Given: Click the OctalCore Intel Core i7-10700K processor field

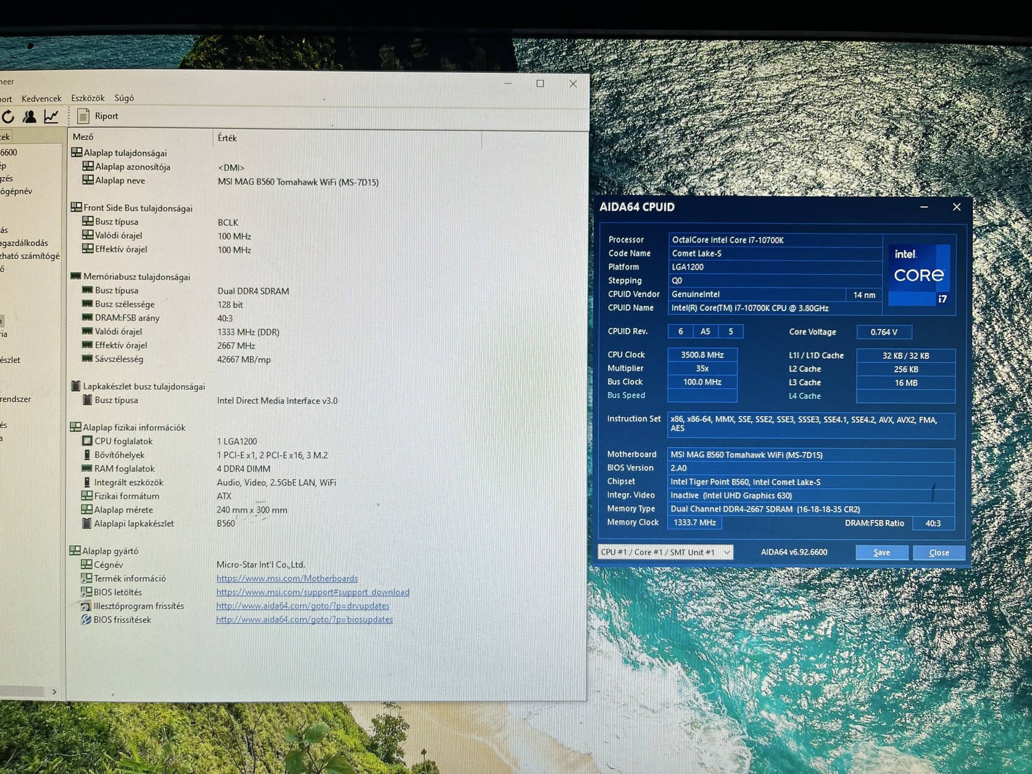Looking at the screenshot, I should coord(775,239).
